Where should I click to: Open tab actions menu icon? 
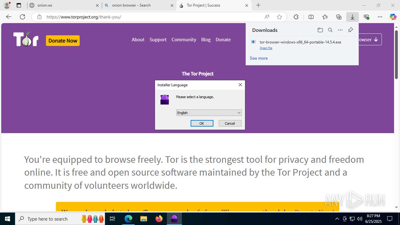coord(19,5)
